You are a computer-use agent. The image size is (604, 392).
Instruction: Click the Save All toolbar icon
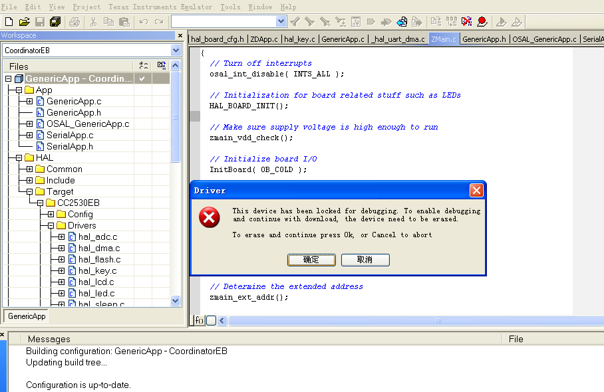coord(55,22)
